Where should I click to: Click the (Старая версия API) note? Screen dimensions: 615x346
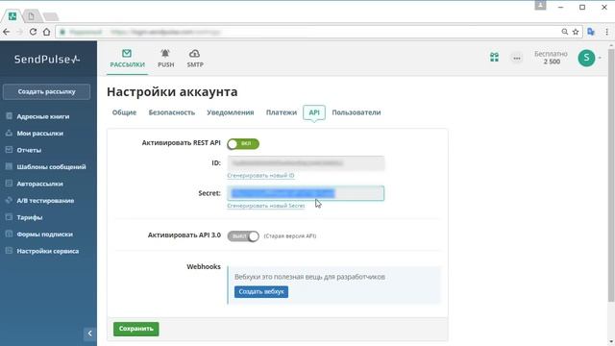pyautogui.click(x=290, y=236)
